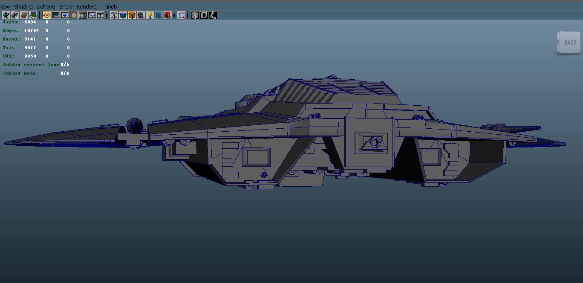The image size is (583, 283).
Task: Toggle the viewport Grid display
Action: [x=47, y=15]
